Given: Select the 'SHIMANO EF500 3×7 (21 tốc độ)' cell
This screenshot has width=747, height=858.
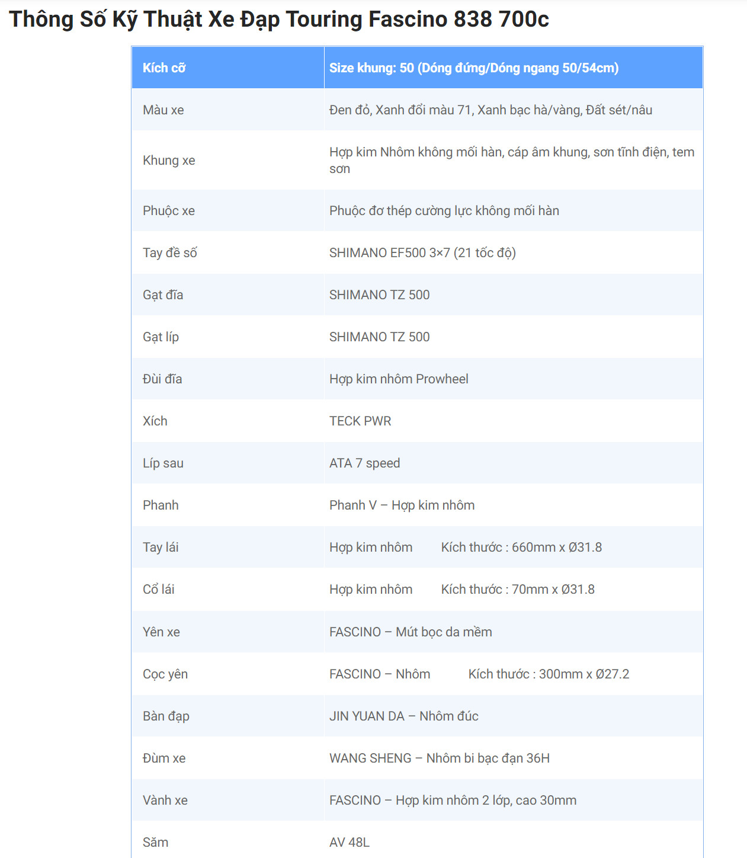Looking at the screenshot, I should (514, 252).
